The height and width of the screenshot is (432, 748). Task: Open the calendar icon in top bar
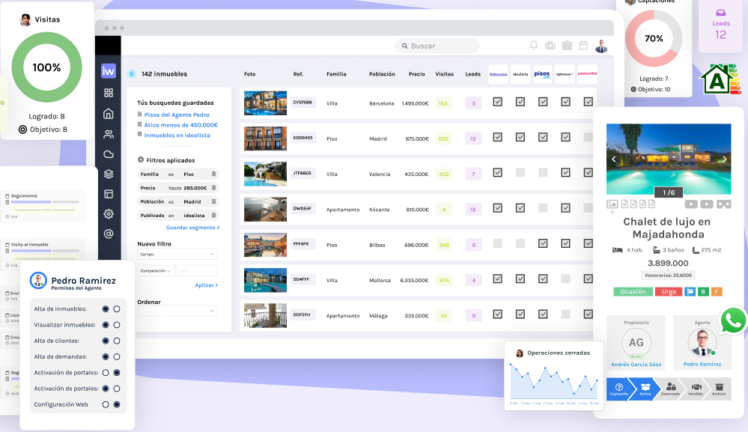(583, 46)
